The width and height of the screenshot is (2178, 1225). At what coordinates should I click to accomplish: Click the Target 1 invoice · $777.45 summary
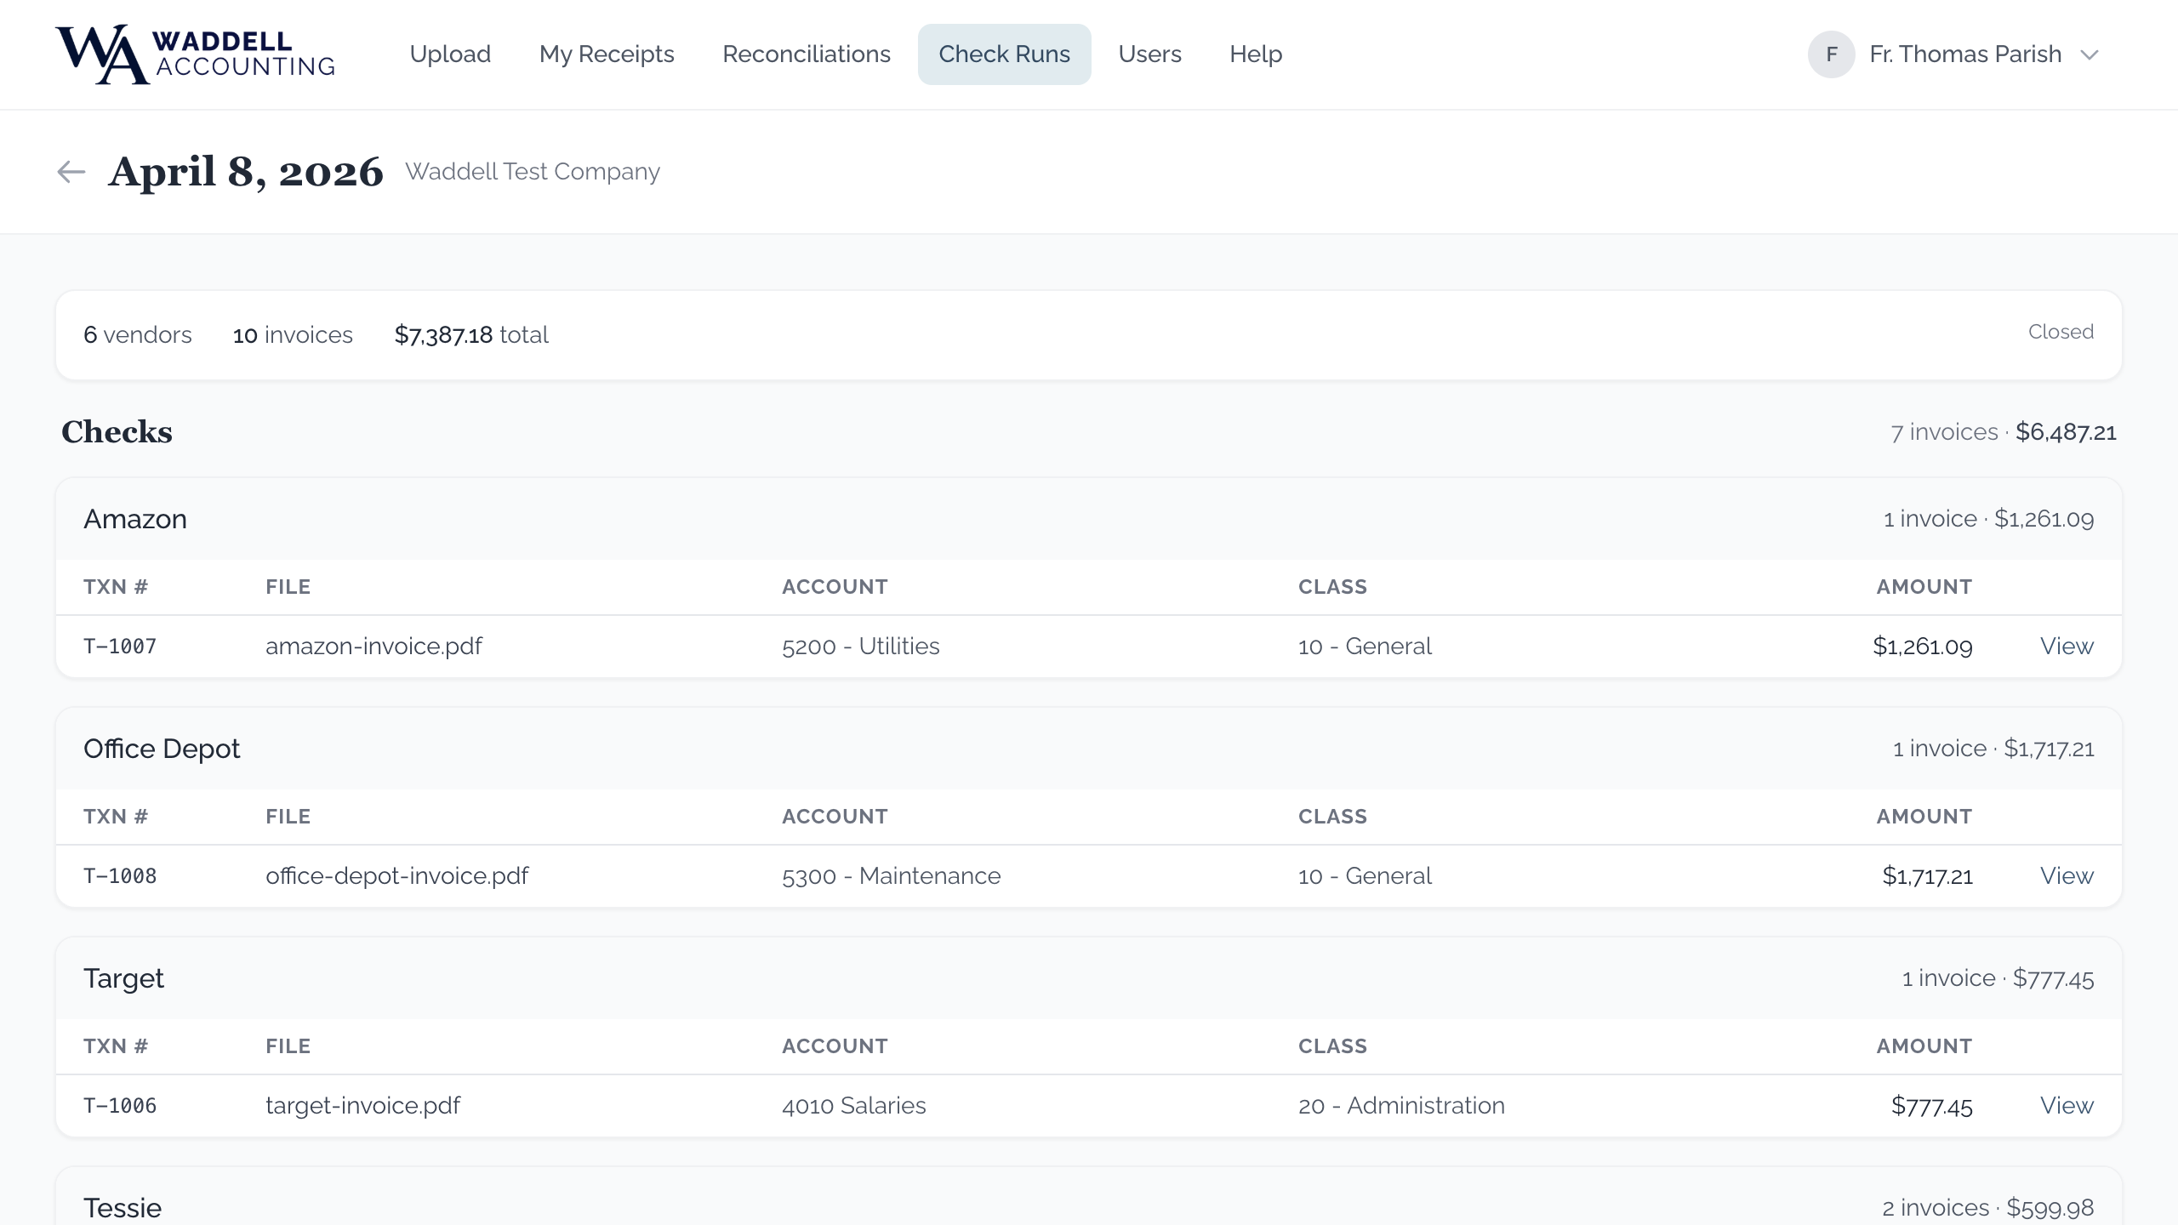1998,978
